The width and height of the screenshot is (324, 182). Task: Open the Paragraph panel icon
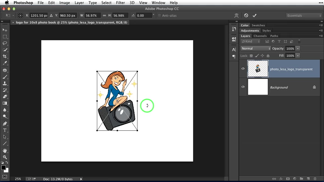click(234, 57)
